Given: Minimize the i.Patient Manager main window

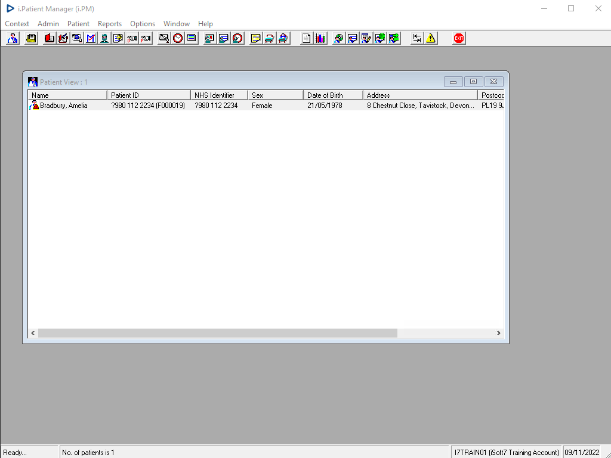Looking at the screenshot, I should point(544,8).
